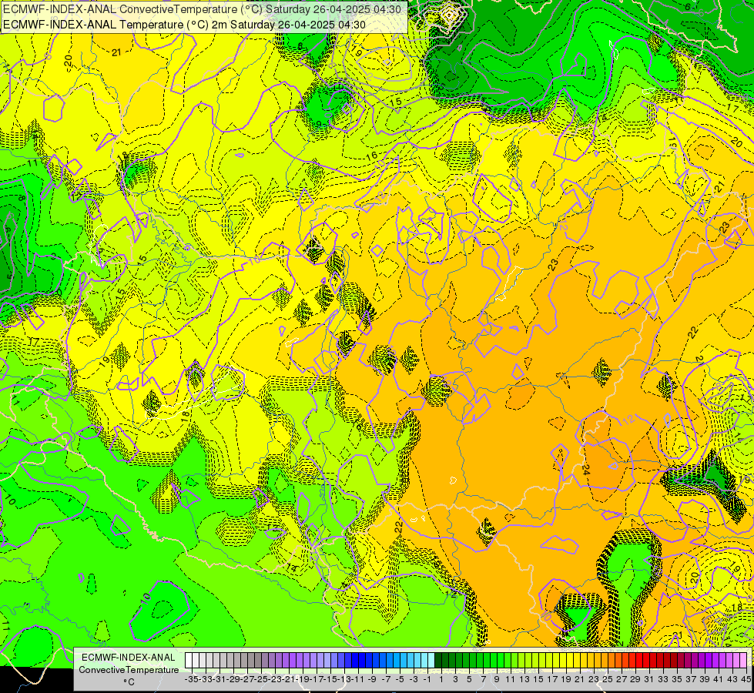Click the 'Temperature (°C) 2m' title line

[x=185, y=25]
